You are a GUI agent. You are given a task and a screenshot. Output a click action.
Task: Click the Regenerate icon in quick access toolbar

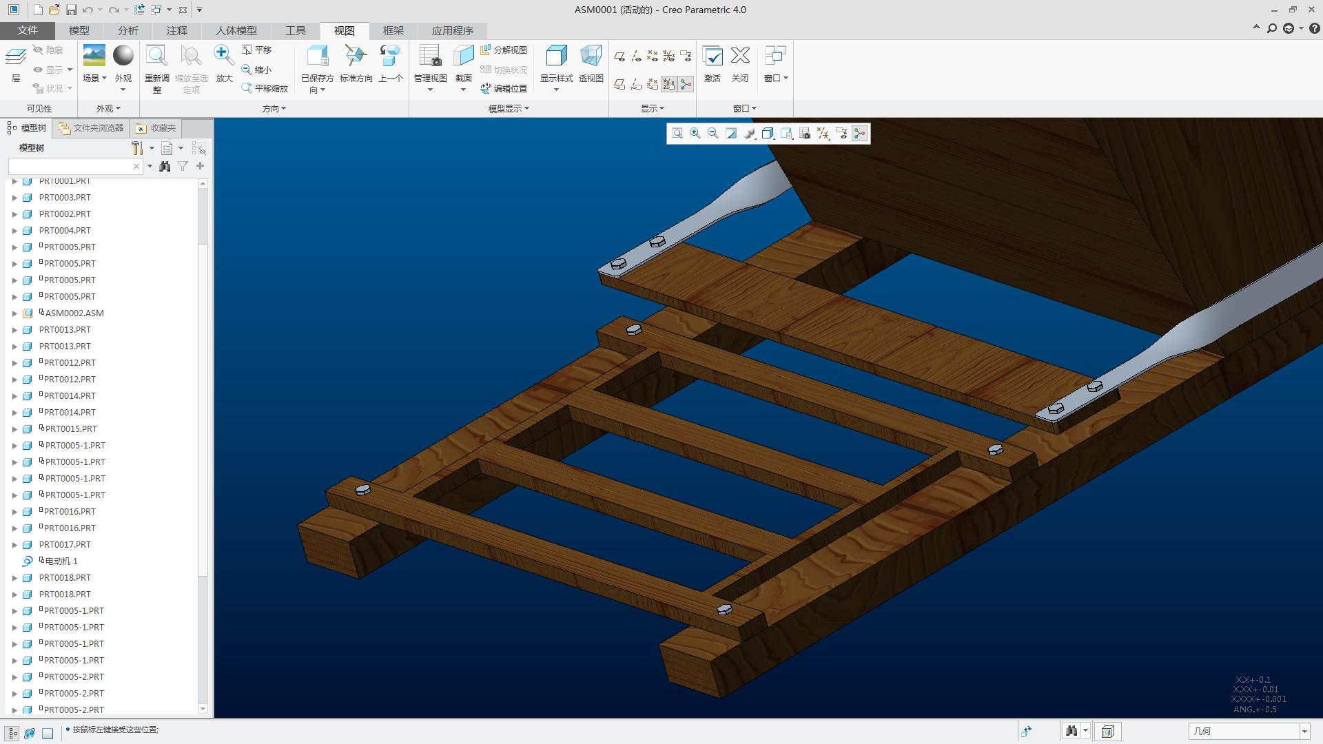tap(139, 10)
